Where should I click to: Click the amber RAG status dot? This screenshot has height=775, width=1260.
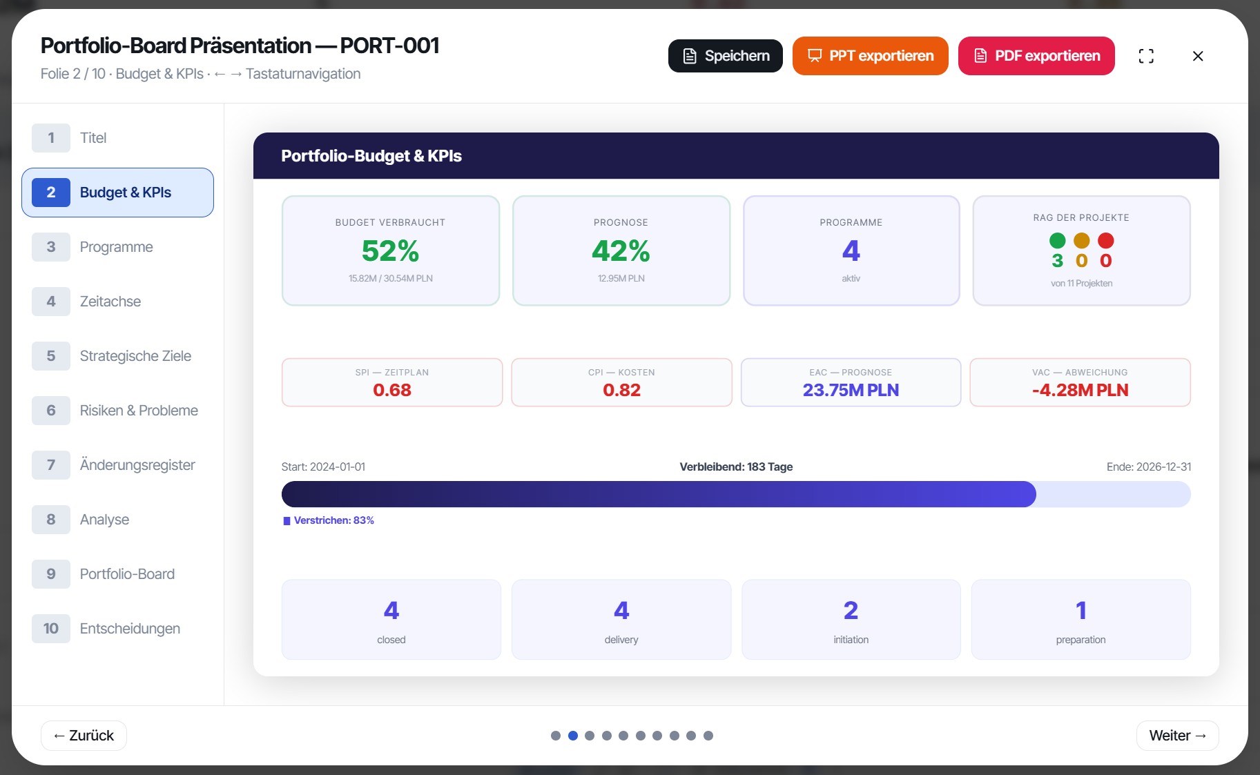click(1081, 240)
